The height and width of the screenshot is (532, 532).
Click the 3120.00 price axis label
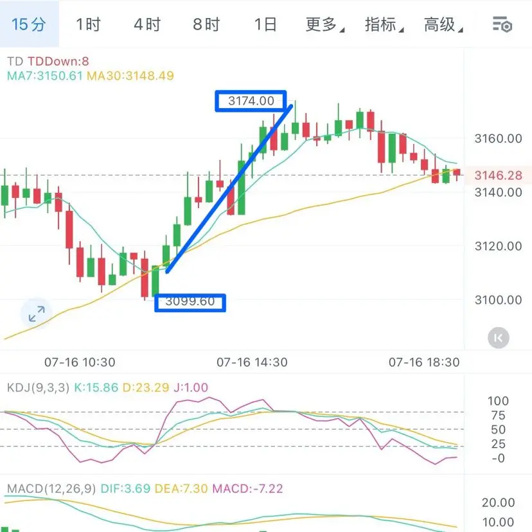pyautogui.click(x=498, y=246)
